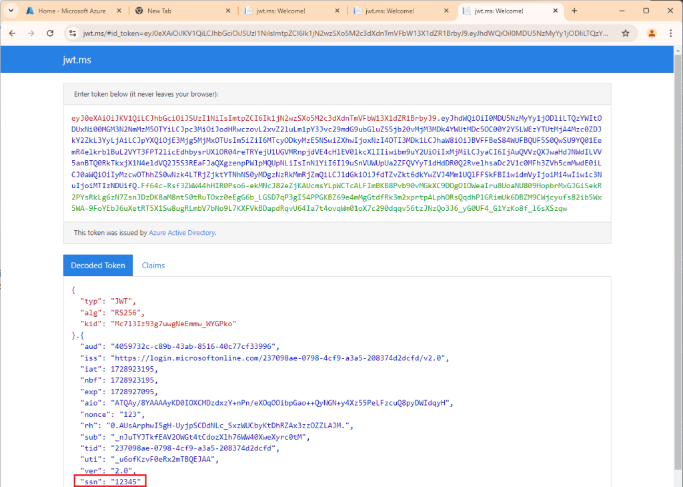Viewport: 683px width, 487px height.
Task: Open the Chrome three-dot menu
Action: coord(671,33)
